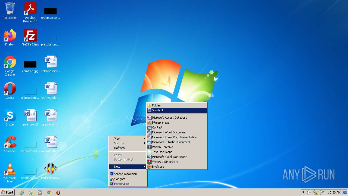Expand the View submenu
The width and height of the screenshot is (348, 196).
pyautogui.click(x=128, y=139)
